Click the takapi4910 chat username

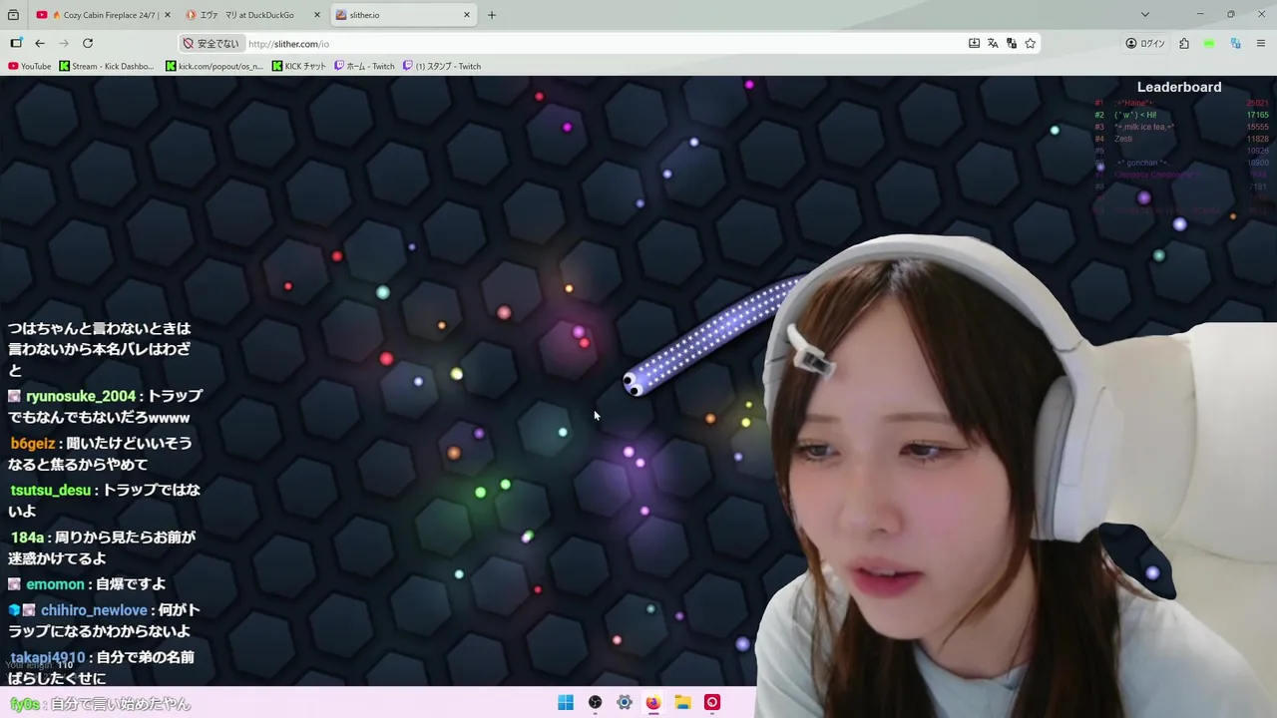click(x=48, y=657)
